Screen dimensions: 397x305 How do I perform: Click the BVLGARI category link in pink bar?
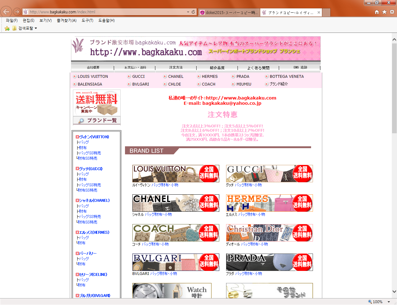[x=141, y=84]
